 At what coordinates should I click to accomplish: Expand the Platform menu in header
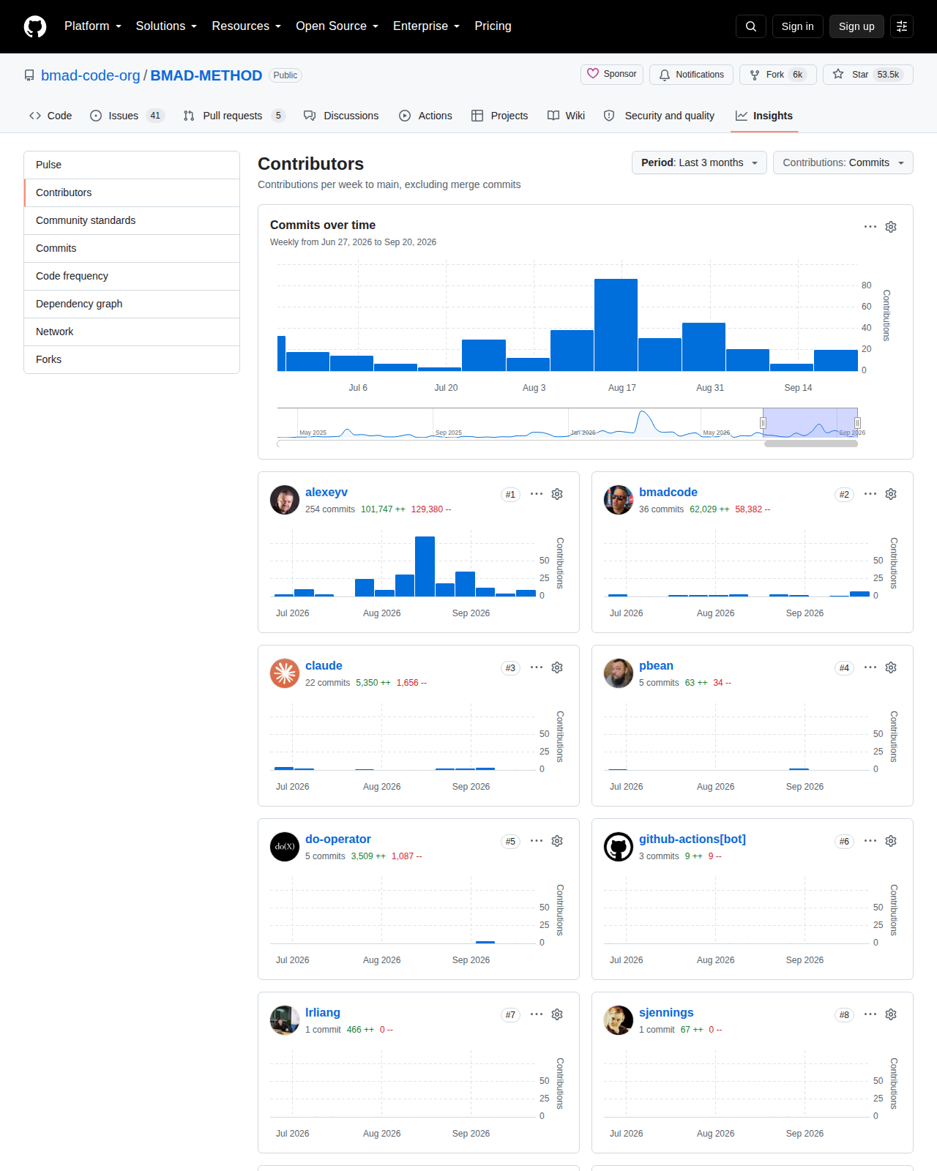[x=93, y=26]
